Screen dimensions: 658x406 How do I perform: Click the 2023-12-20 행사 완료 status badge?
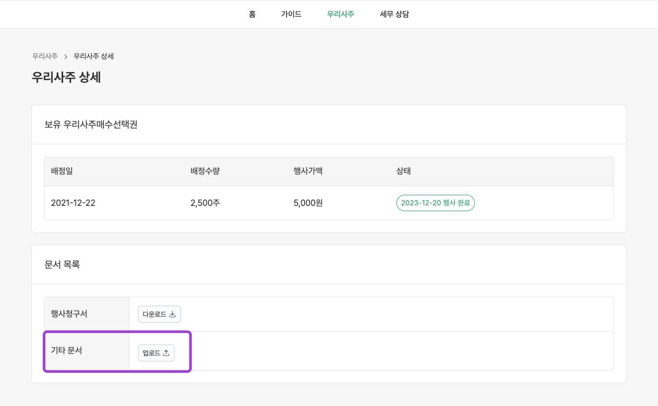point(435,203)
